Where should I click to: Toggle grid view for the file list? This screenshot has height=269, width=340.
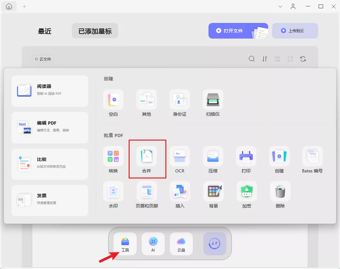[290, 59]
